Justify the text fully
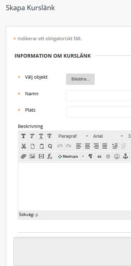This screenshot has width=131, height=266. 105,146
